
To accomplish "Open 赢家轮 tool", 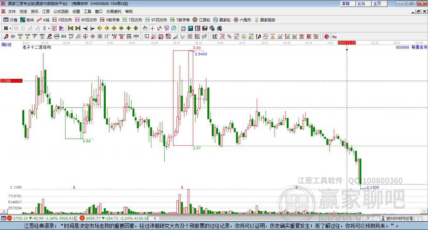I will (x=222, y=20).
